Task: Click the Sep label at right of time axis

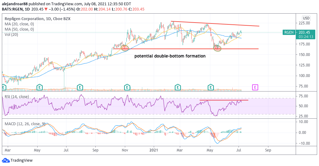Action: point(268,150)
